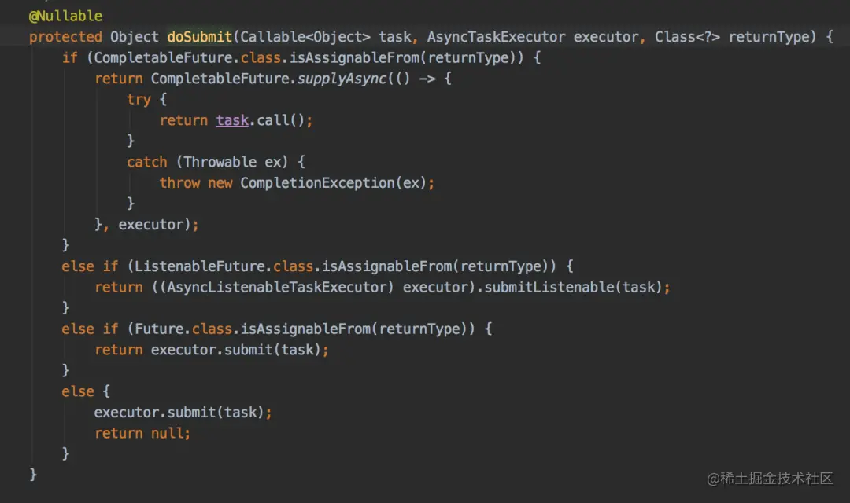Click the AsyncTaskExecutor parameter type
This screenshot has width=850, height=503.
click(496, 37)
